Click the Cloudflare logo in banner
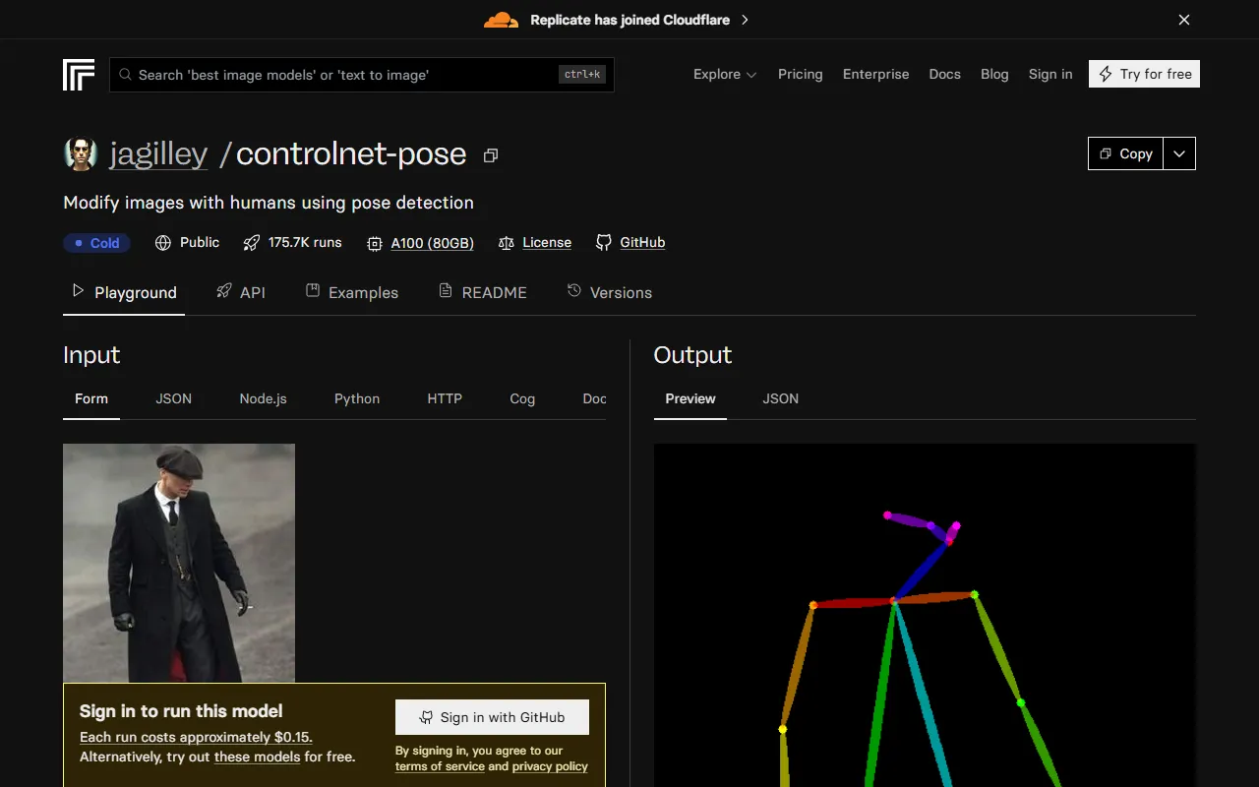The height and width of the screenshot is (787, 1259). coord(501,20)
